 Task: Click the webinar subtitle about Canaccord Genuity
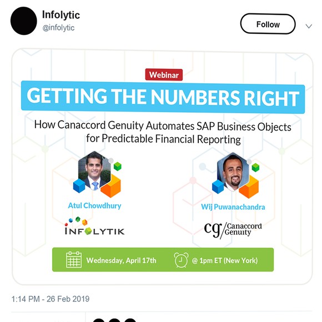click(x=163, y=132)
